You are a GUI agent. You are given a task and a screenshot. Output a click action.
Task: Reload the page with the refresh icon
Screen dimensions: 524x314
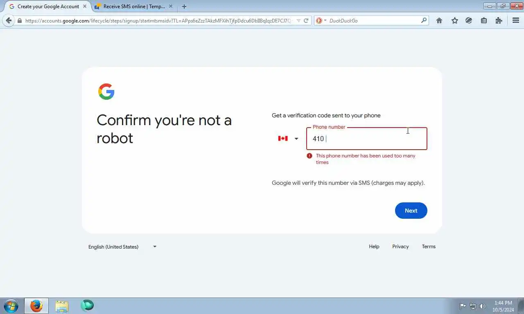click(x=306, y=20)
